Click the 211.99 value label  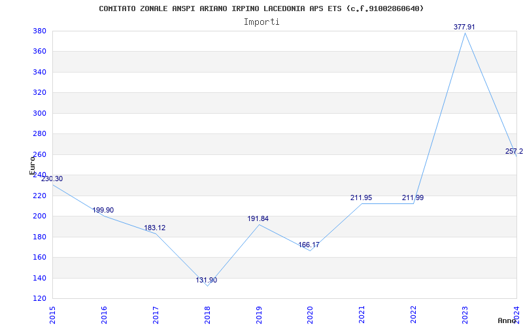coord(413,198)
